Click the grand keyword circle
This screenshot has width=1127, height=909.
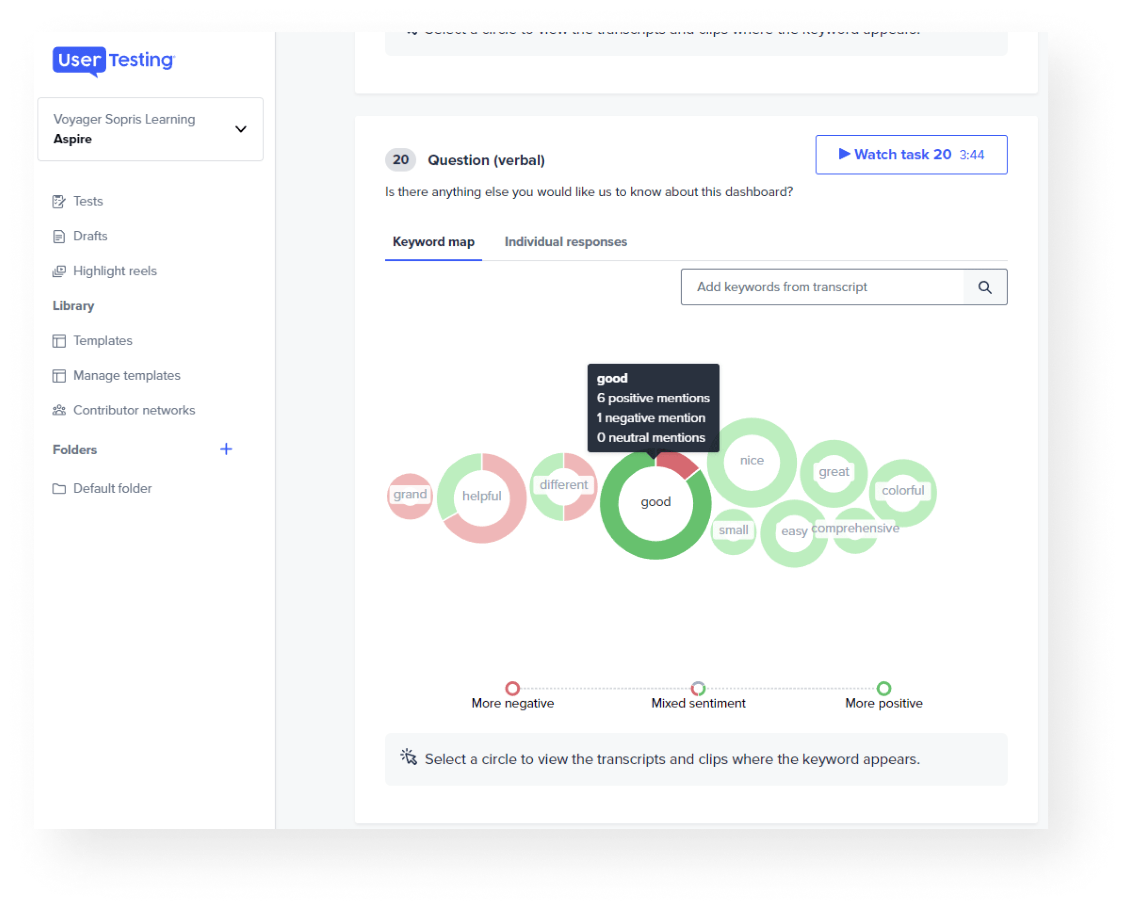(409, 495)
